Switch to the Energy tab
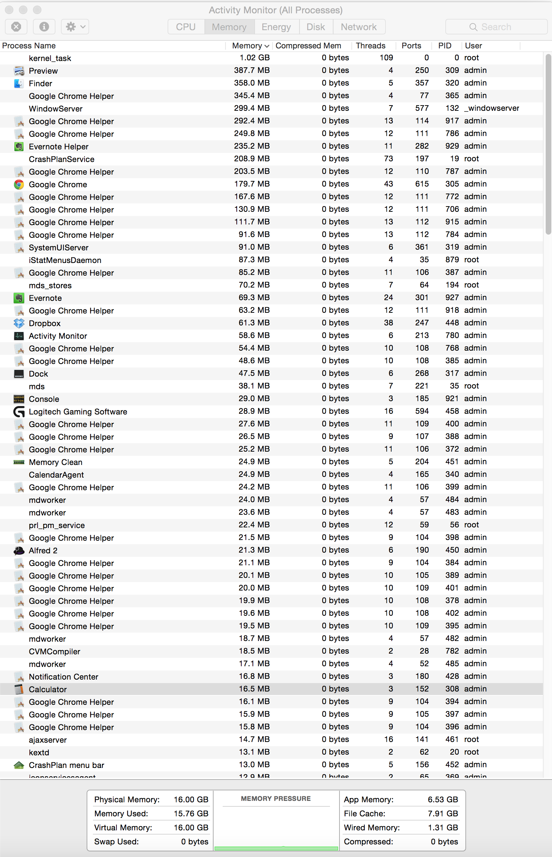552x857 pixels. [276, 27]
